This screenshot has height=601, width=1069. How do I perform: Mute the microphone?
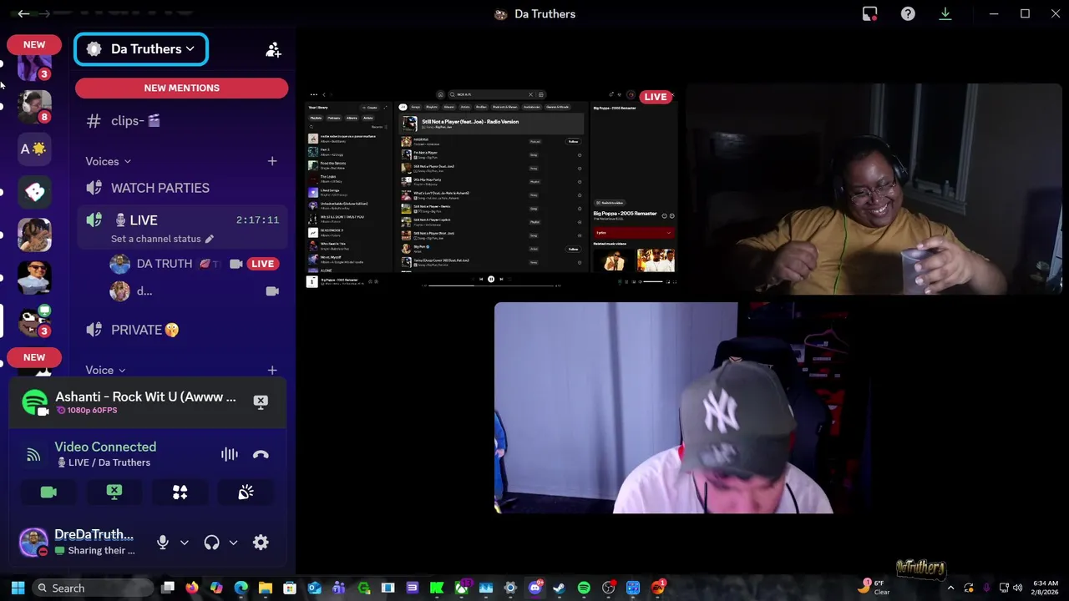163,543
